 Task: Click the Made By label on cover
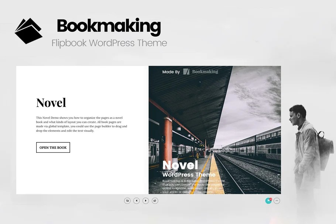coord(171,72)
